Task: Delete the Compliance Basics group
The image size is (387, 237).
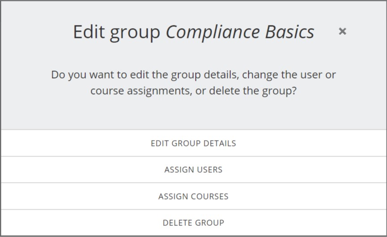Action: (193, 223)
